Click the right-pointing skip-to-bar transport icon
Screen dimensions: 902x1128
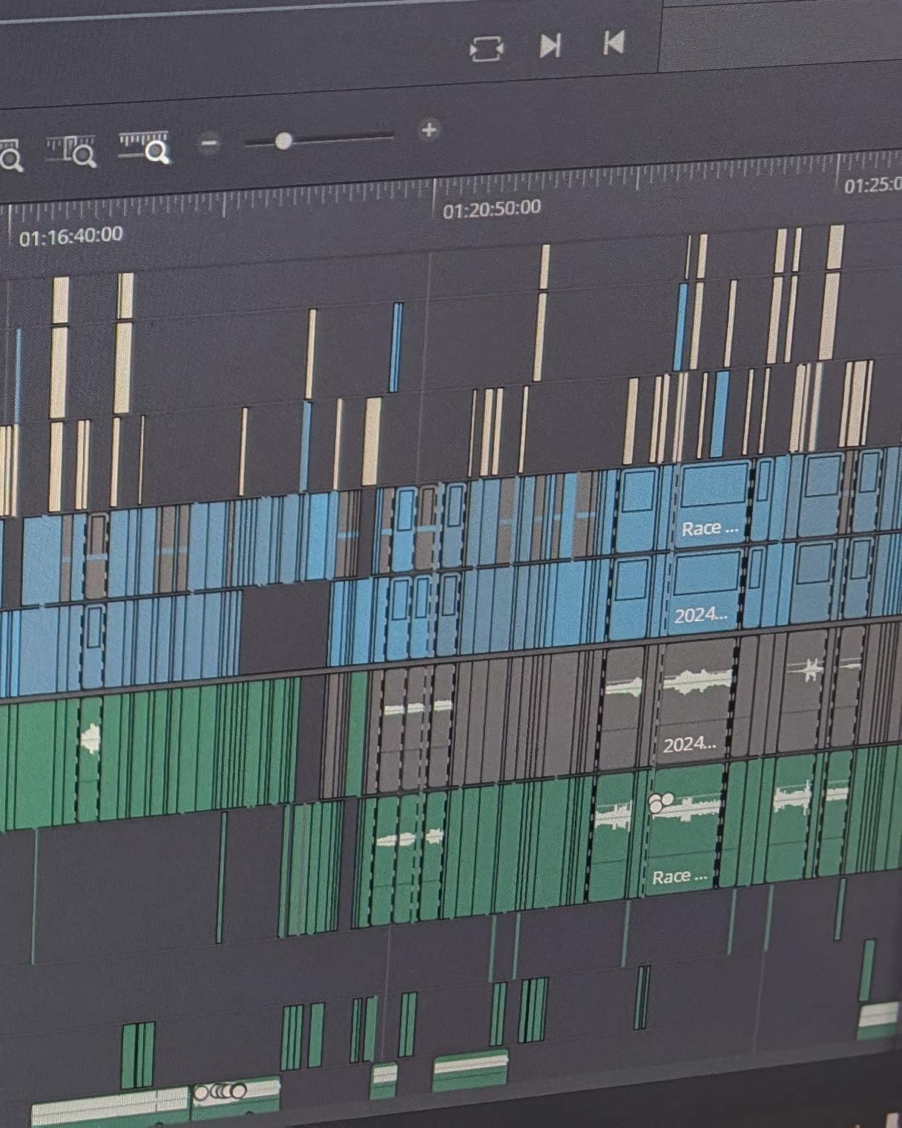pos(550,46)
